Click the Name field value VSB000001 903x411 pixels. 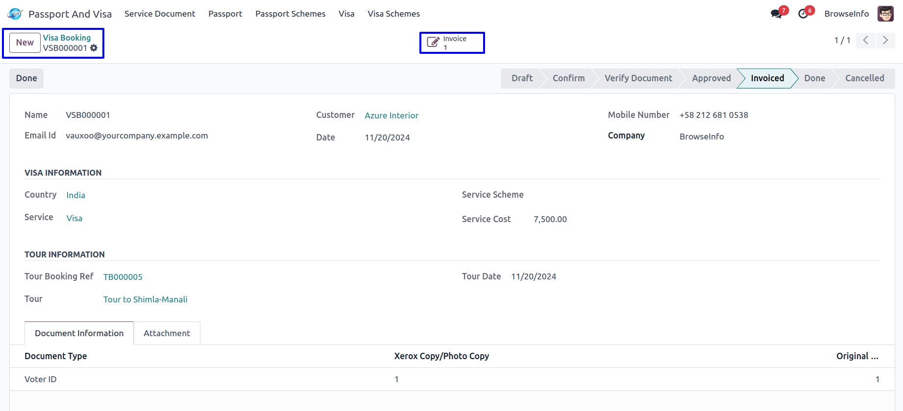(88, 115)
